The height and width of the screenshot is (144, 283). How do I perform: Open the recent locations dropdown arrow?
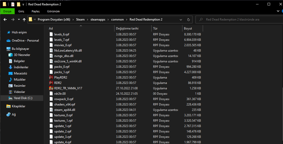(x=19, y=20)
